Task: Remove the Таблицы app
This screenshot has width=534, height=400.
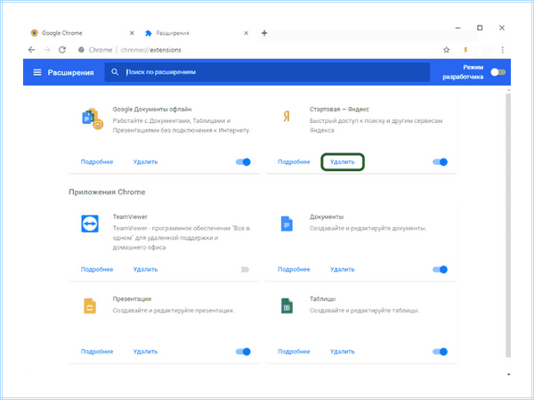Action: tap(343, 352)
